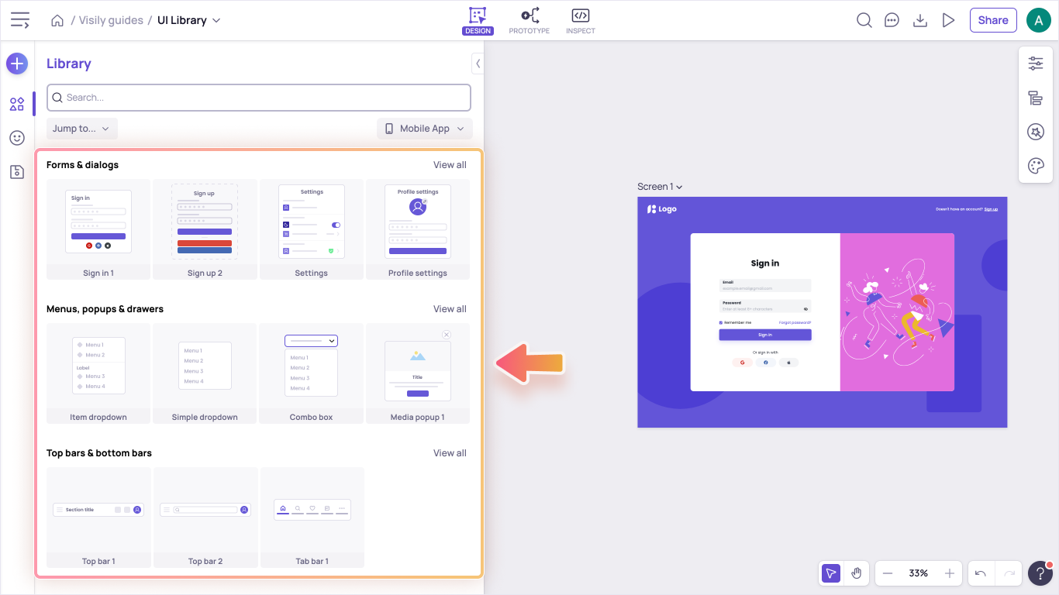
Task: View all Forms & dialogs components
Action: pyautogui.click(x=450, y=164)
